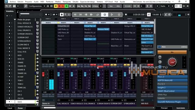Viewport: 195px width, 110px height.
Task: Toggle Write automation W button
Action: tap(70, 6)
